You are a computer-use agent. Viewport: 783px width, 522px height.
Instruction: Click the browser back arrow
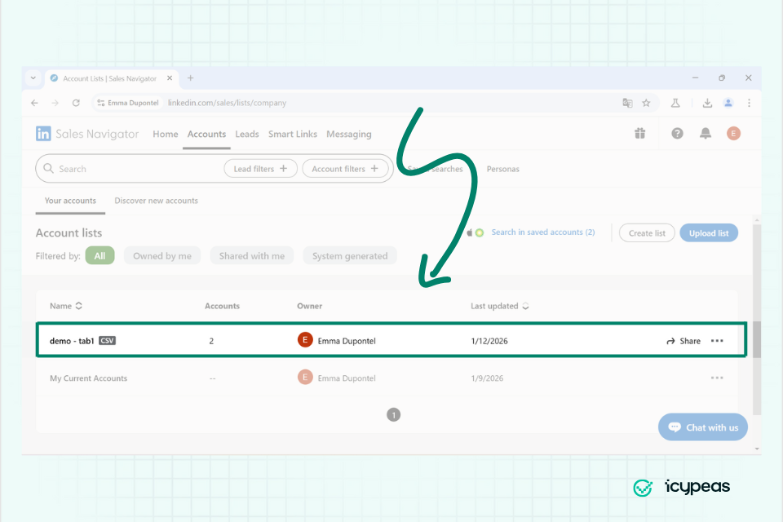tap(34, 103)
